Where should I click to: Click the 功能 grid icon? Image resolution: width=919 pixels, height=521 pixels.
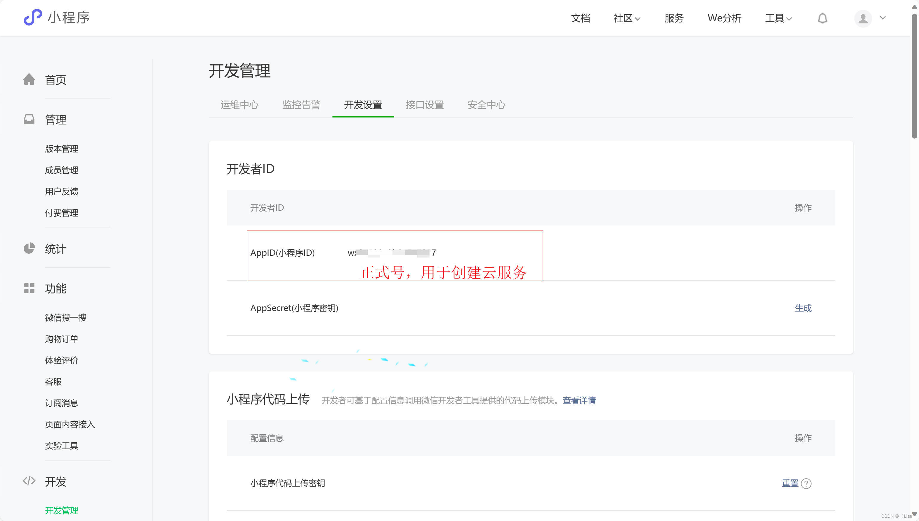(29, 288)
